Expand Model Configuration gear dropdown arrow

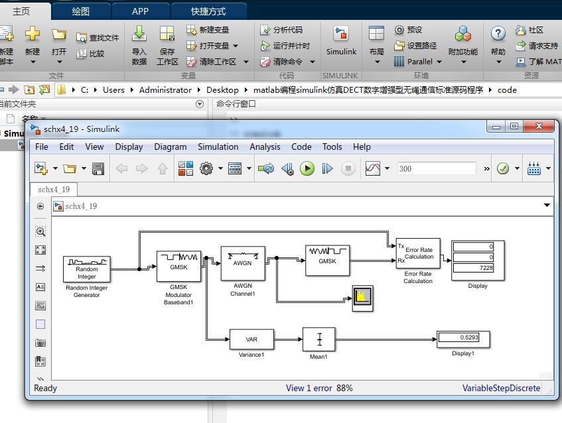(x=220, y=168)
